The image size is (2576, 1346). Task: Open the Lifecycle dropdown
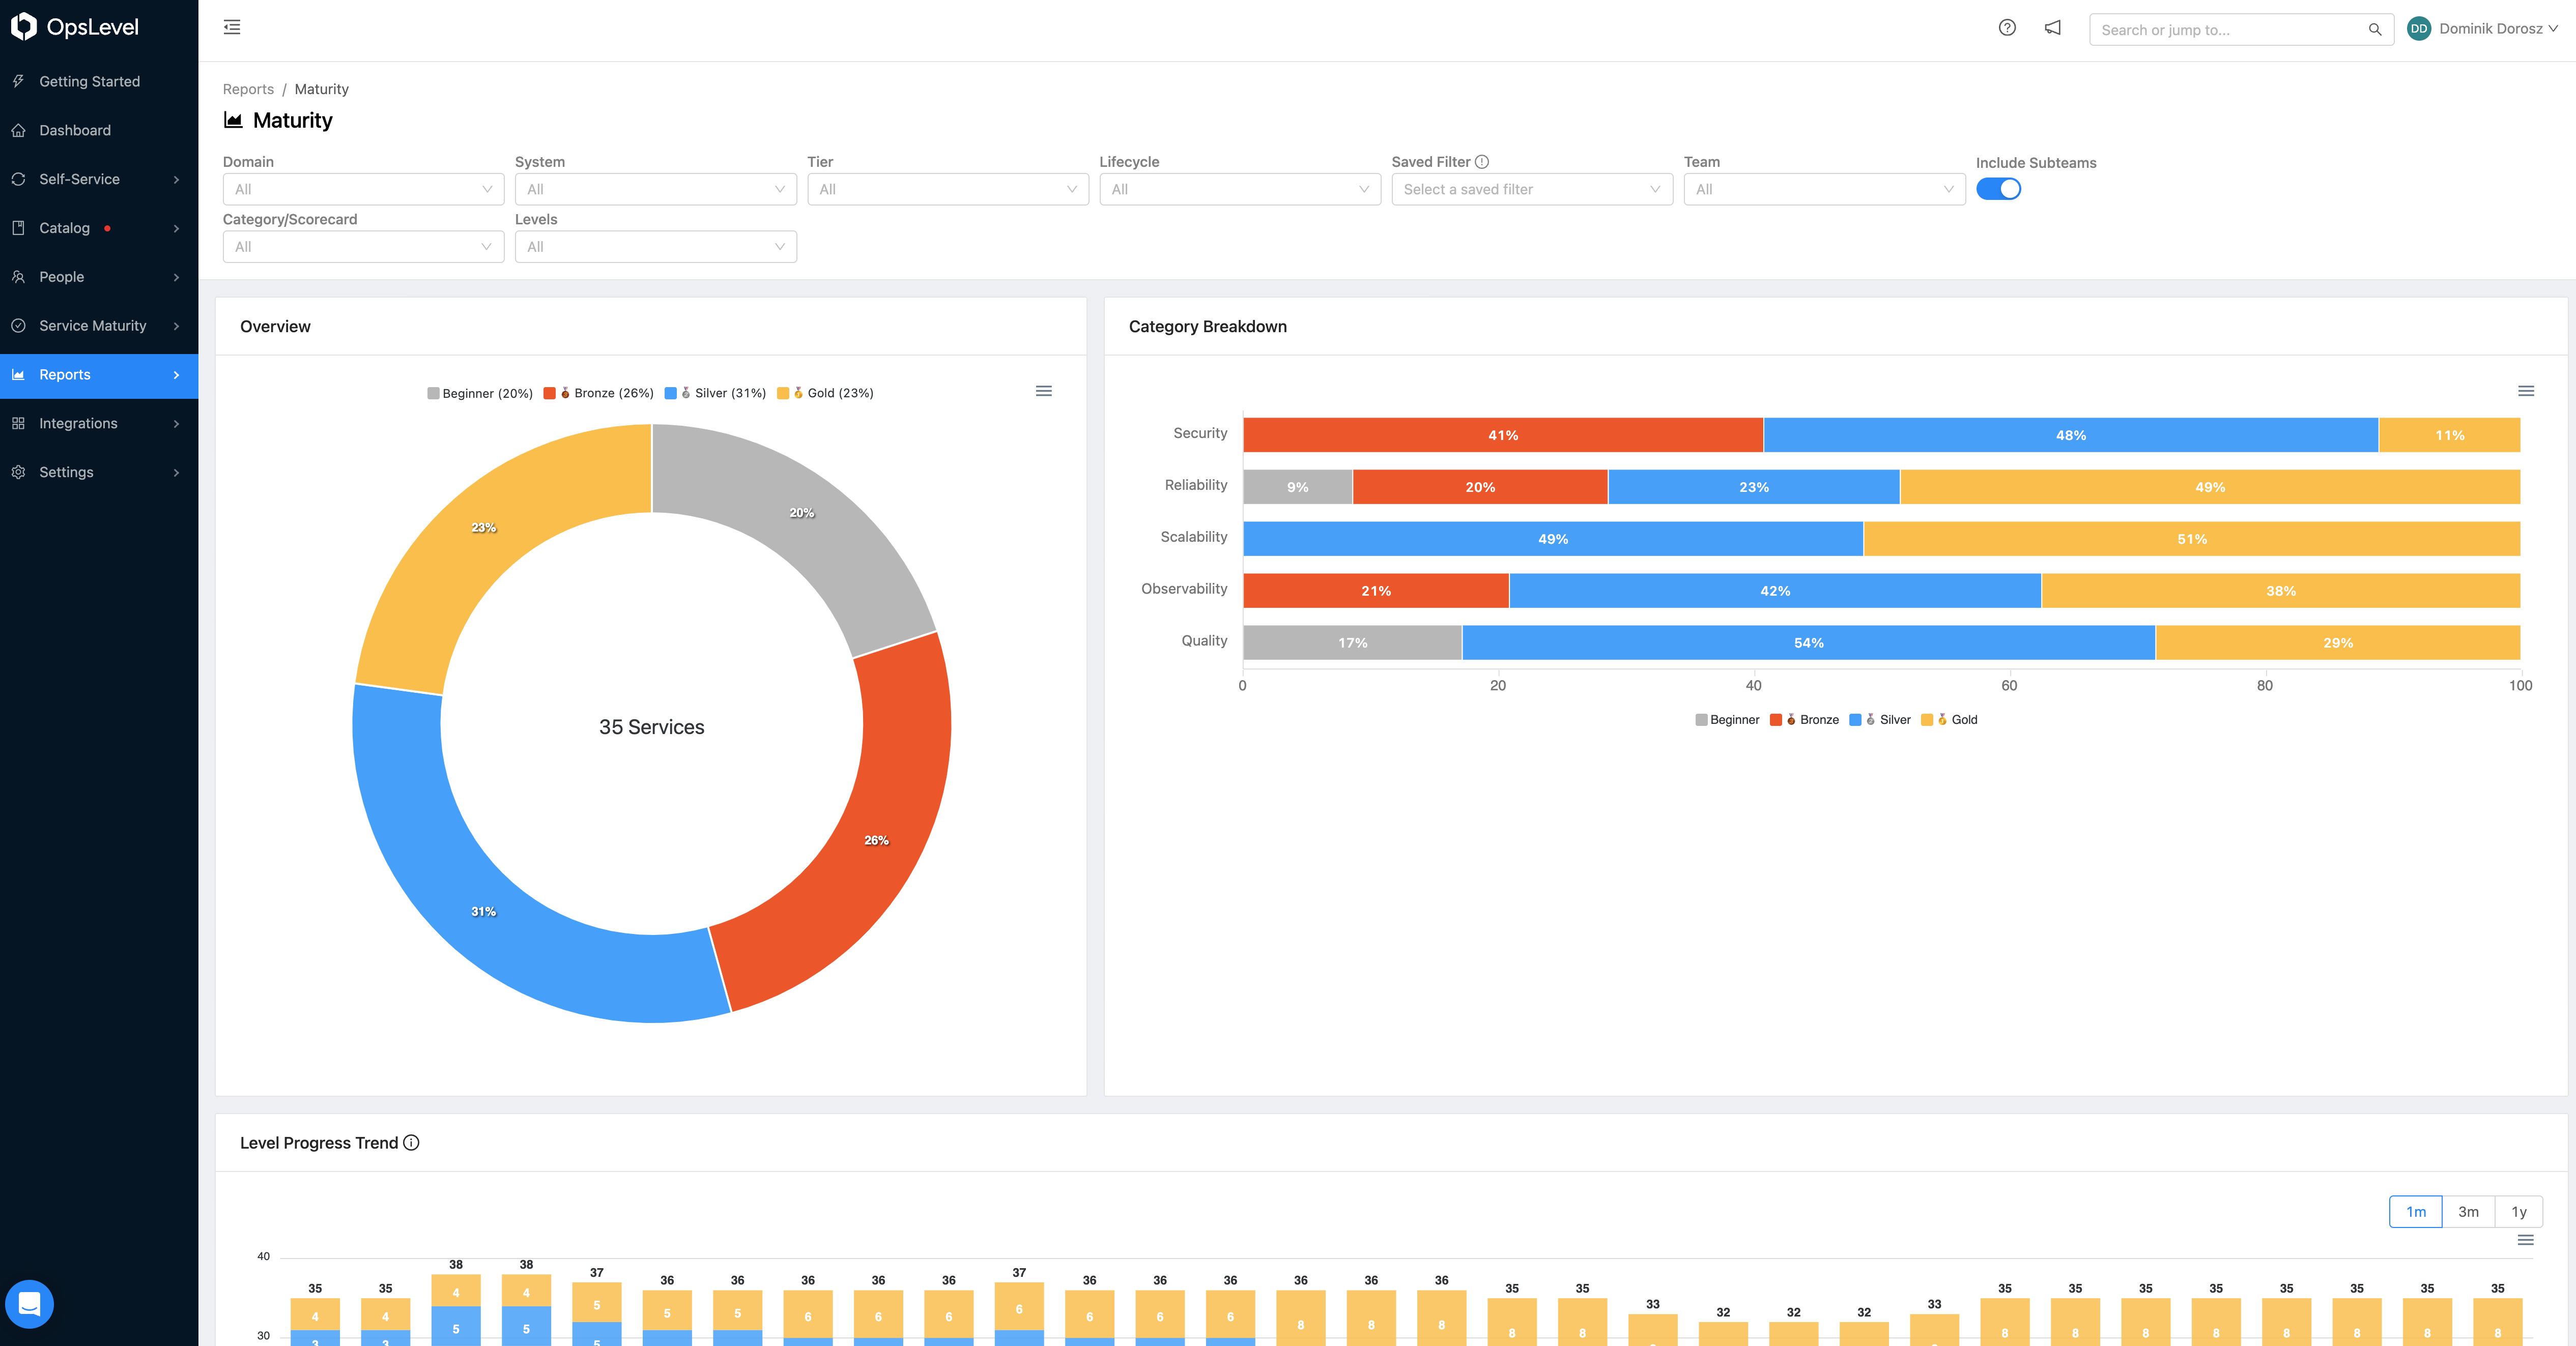pos(1239,189)
